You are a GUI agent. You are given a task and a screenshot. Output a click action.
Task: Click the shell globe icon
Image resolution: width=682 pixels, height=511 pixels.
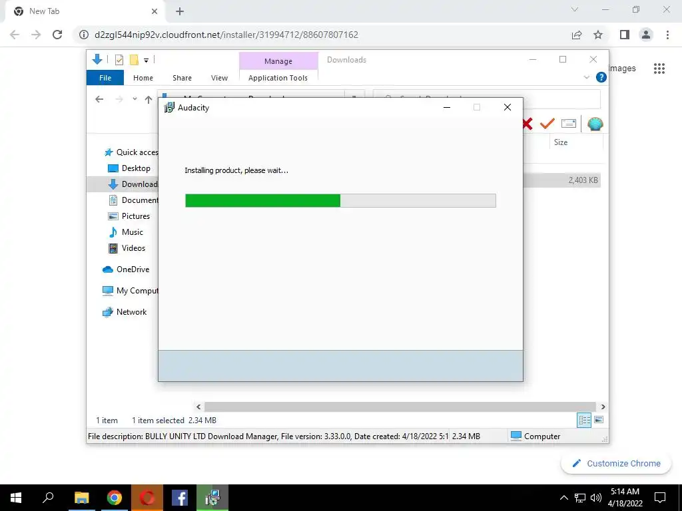tap(595, 124)
